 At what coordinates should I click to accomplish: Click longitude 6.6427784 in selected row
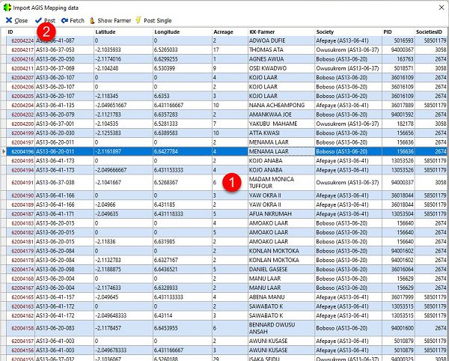(183, 151)
